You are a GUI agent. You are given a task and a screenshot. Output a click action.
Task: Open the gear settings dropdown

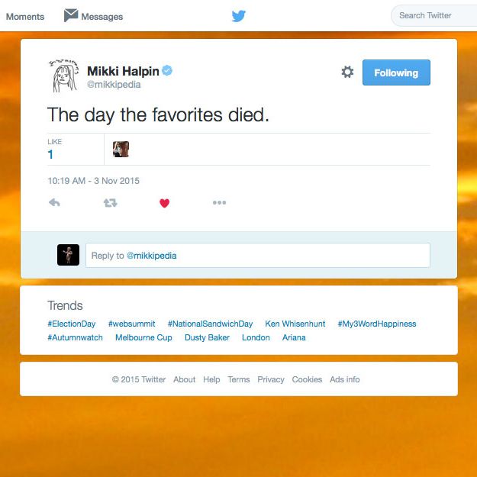tap(347, 72)
